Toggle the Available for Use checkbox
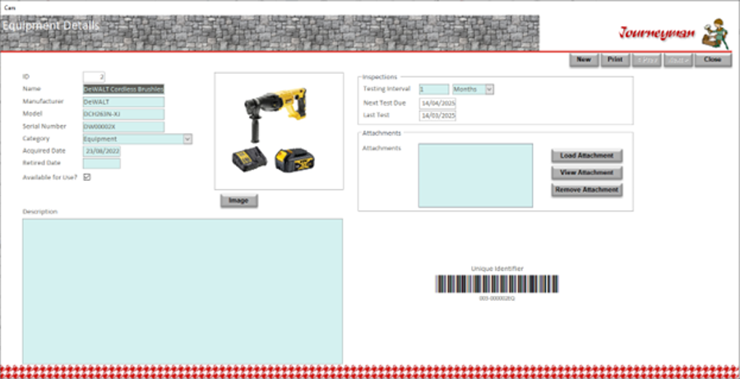Screen dimensions: 740x379 tap(87, 178)
